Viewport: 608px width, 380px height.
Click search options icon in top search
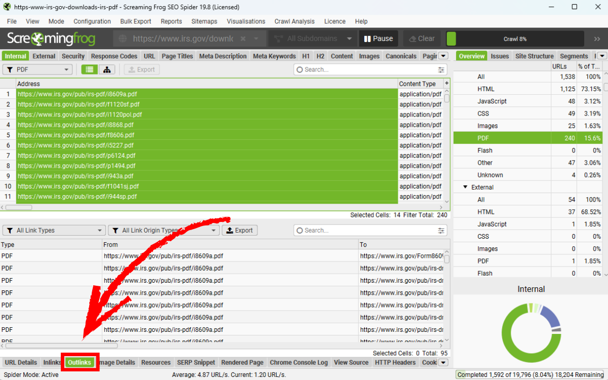441,70
